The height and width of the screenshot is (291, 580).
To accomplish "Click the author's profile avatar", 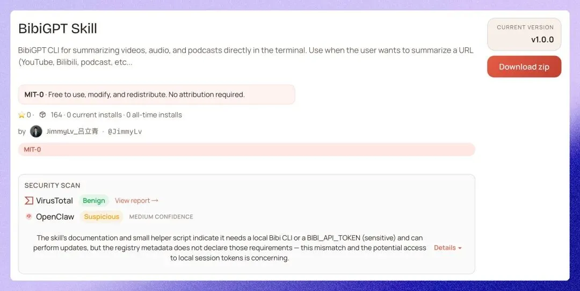I will [x=36, y=131].
